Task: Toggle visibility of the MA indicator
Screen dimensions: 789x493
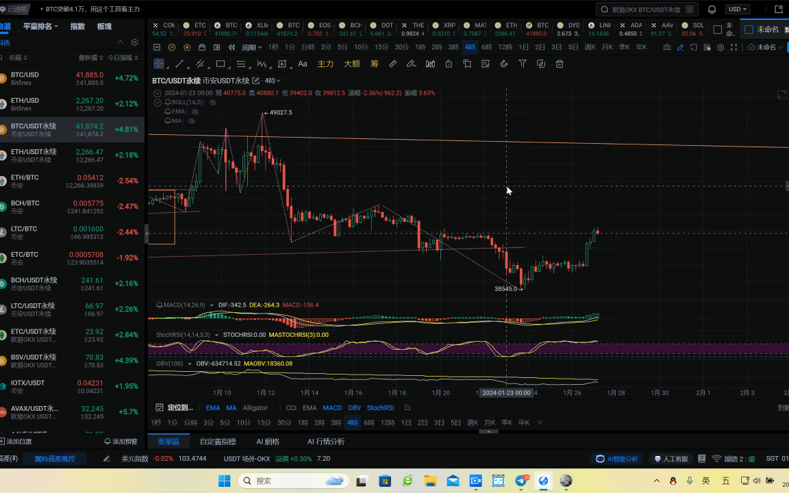Action: tap(192, 121)
